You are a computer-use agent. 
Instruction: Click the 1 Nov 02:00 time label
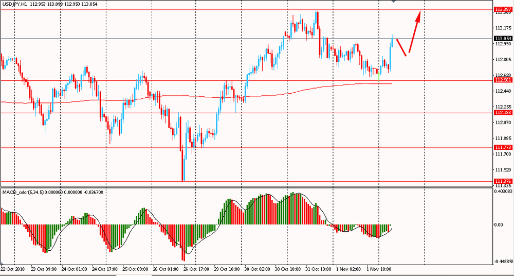pos(348,269)
